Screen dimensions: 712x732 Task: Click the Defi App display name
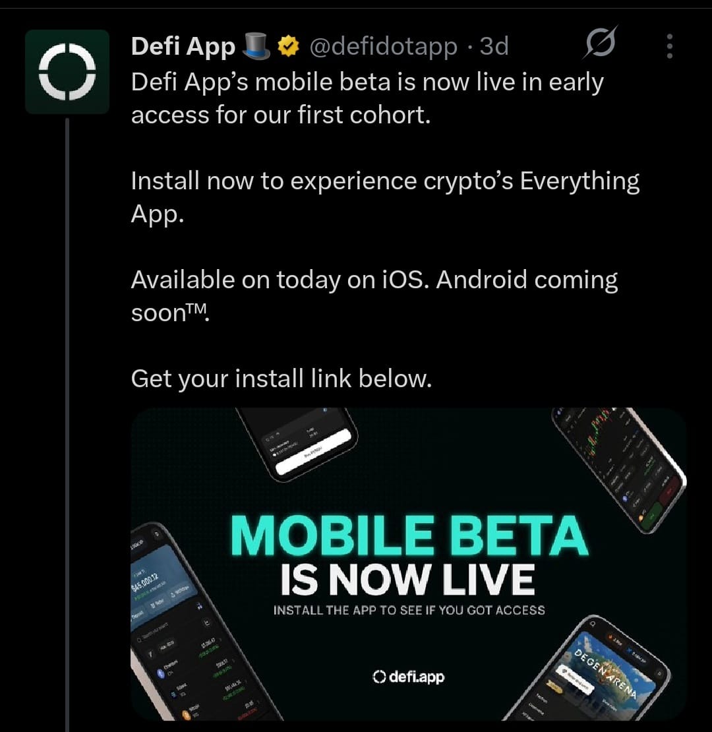(183, 47)
